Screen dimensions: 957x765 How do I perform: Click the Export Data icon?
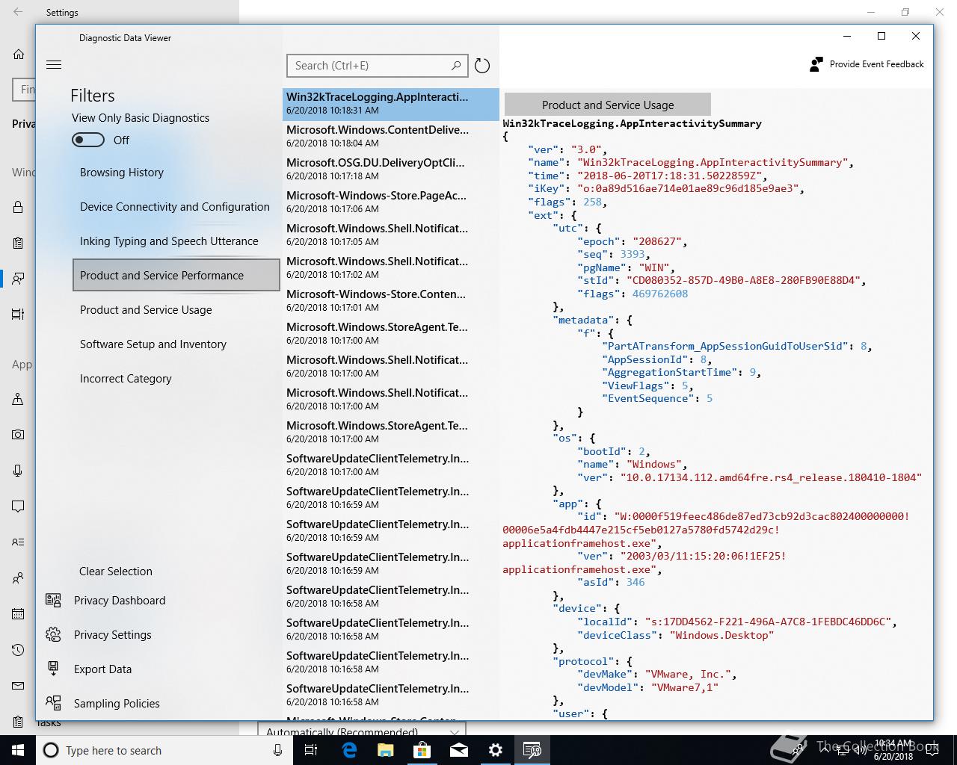tap(53, 669)
